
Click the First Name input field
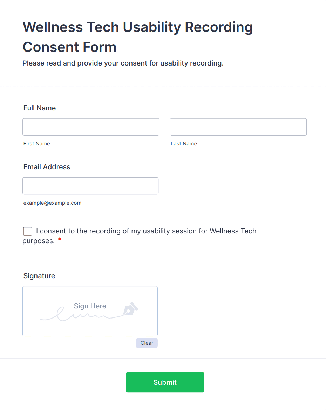[91, 127]
